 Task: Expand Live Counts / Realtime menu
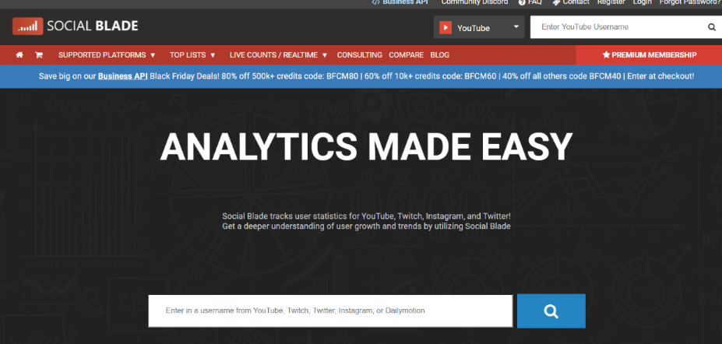click(x=278, y=55)
